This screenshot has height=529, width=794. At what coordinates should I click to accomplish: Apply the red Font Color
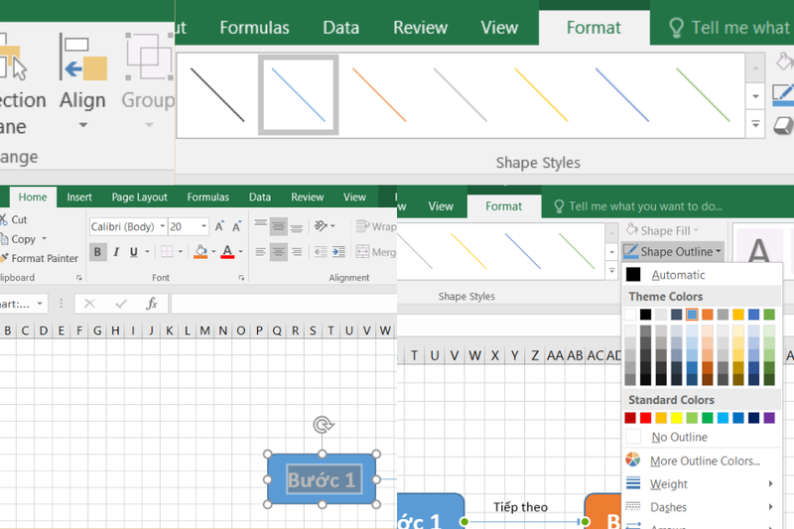click(x=227, y=251)
